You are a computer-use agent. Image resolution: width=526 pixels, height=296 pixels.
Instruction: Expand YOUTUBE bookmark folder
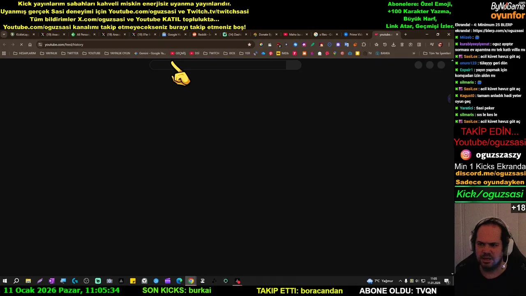point(91,53)
